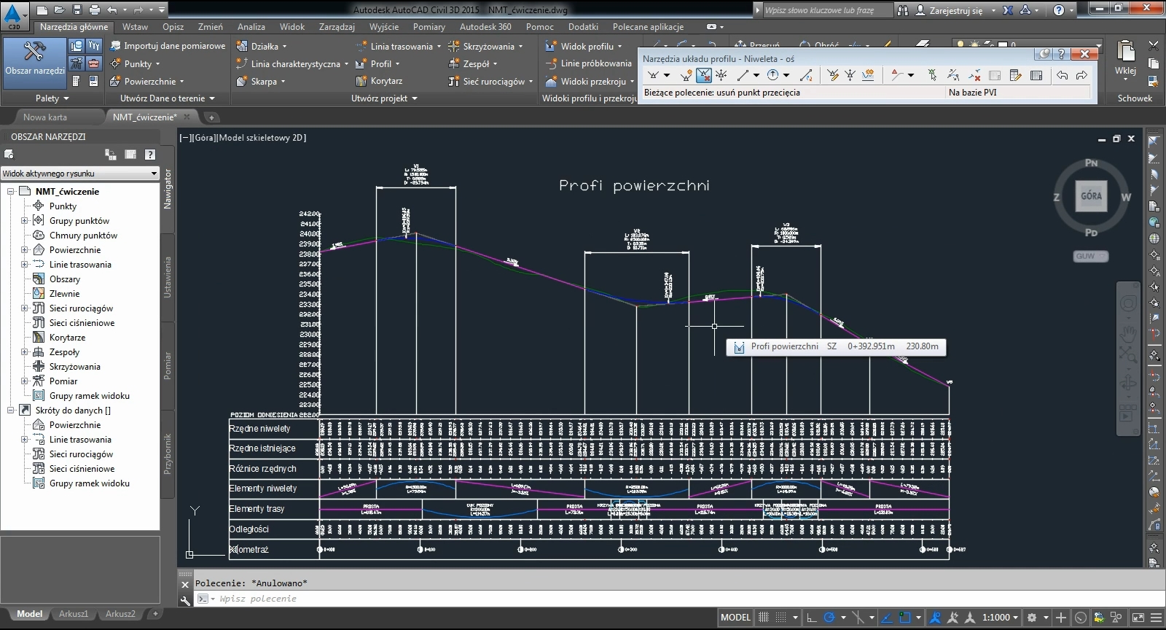Expand the Powierzchnie tree node
Image resolution: width=1166 pixels, height=630 pixels.
(x=24, y=250)
